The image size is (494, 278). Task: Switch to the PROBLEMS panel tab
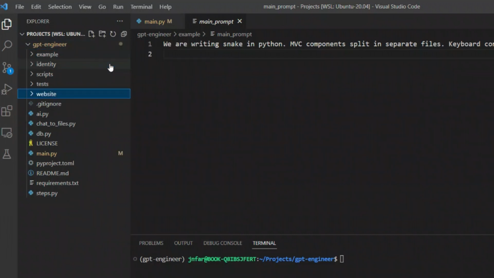point(151,243)
